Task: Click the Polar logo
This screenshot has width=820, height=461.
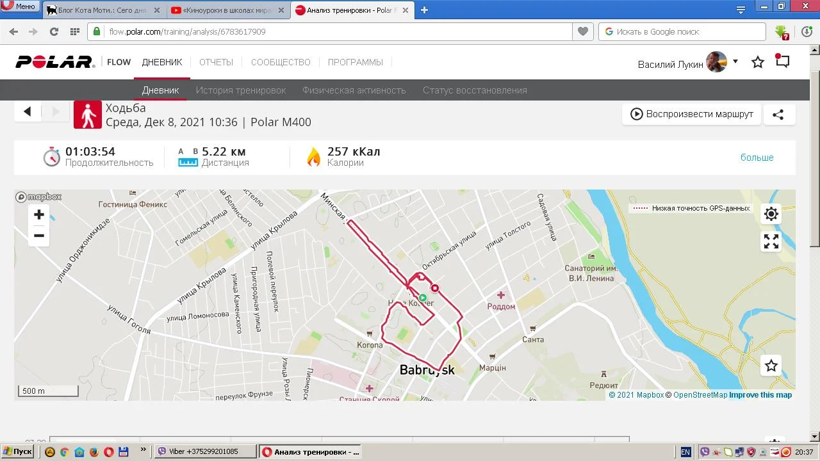Action: tap(55, 62)
